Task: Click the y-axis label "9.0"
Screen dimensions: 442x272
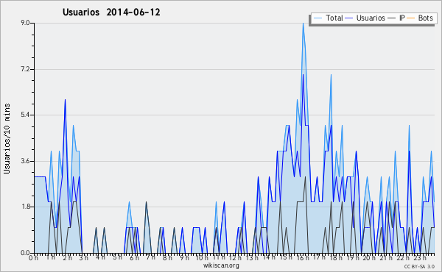Action: [25, 23]
